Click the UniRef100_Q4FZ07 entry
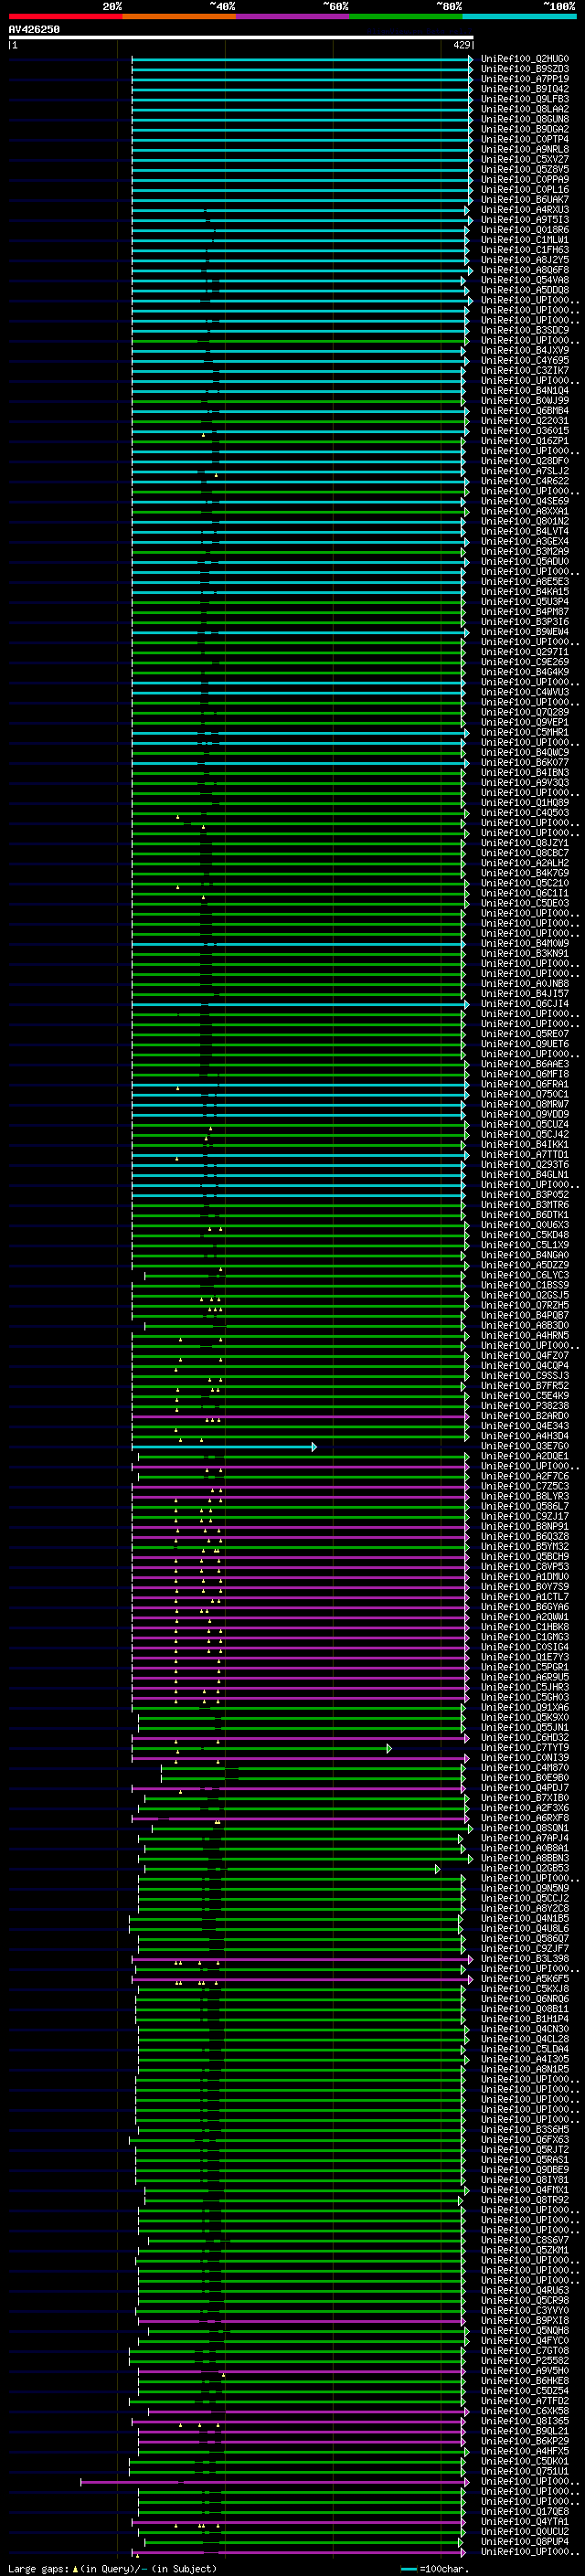Viewport: 585px width, 2576px height. 524,1355
